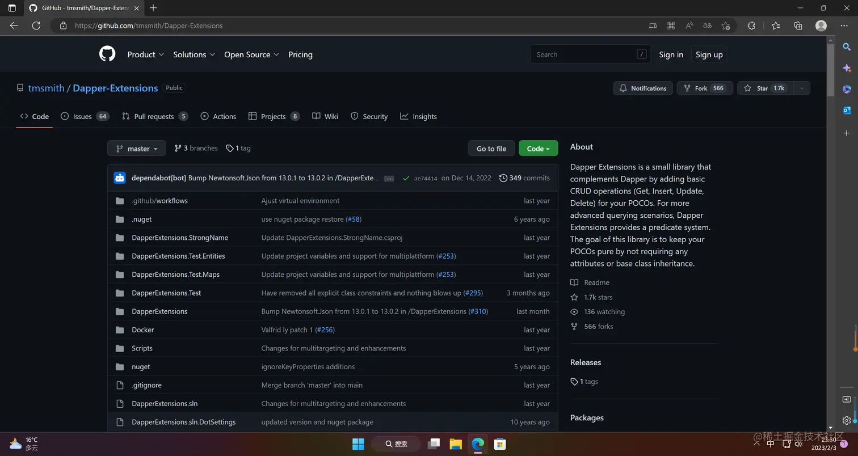858x456 pixels.
Task: Star the repository with Star button
Action: 766,88
